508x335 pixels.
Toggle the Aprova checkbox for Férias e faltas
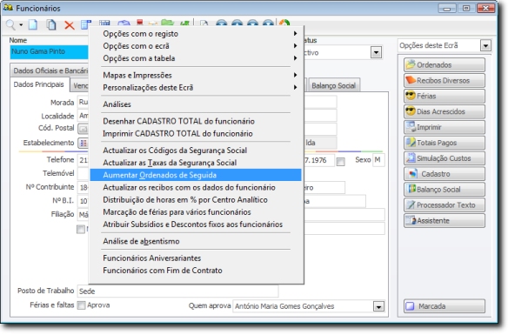pos(81,305)
